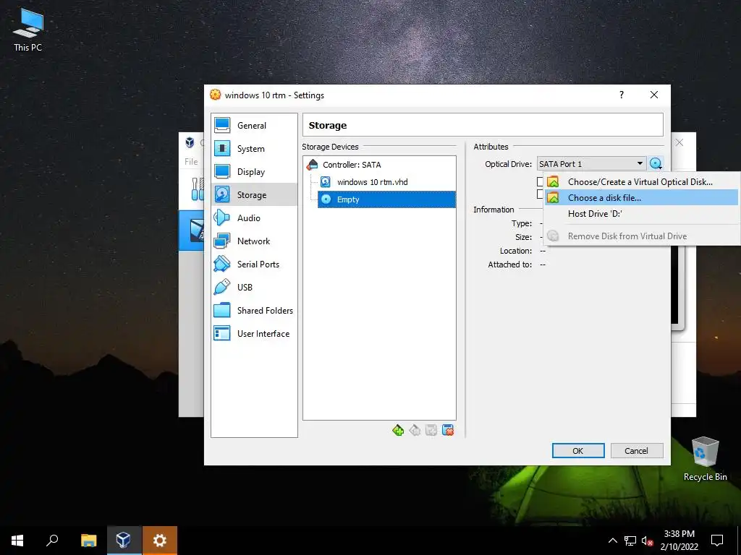Image resolution: width=741 pixels, height=555 pixels.
Task: Click the muted volume tray icon
Action: (648, 541)
